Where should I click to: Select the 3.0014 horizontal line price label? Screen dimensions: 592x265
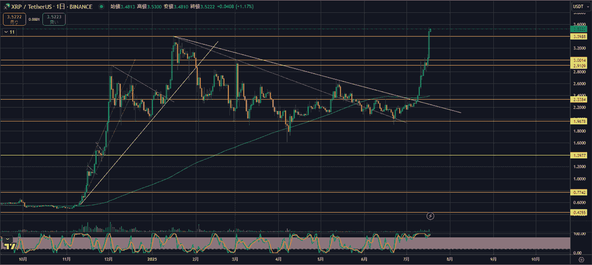click(578, 60)
